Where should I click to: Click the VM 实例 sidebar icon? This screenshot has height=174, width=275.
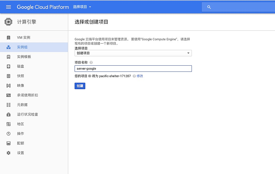tap(9, 38)
